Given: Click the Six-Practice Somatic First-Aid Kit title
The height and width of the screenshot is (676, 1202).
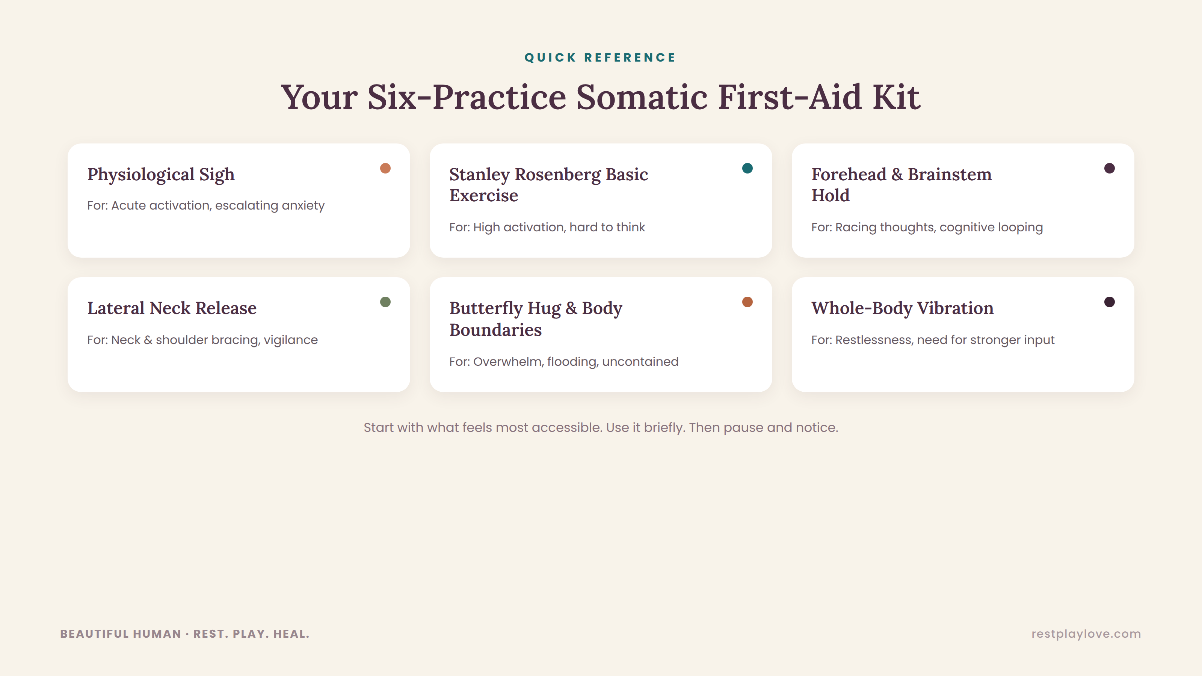Looking at the screenshot, I should click(x=601, y=97).
